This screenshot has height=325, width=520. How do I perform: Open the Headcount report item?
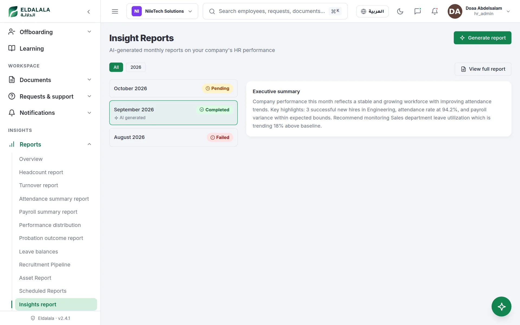[x=41, y=172]
